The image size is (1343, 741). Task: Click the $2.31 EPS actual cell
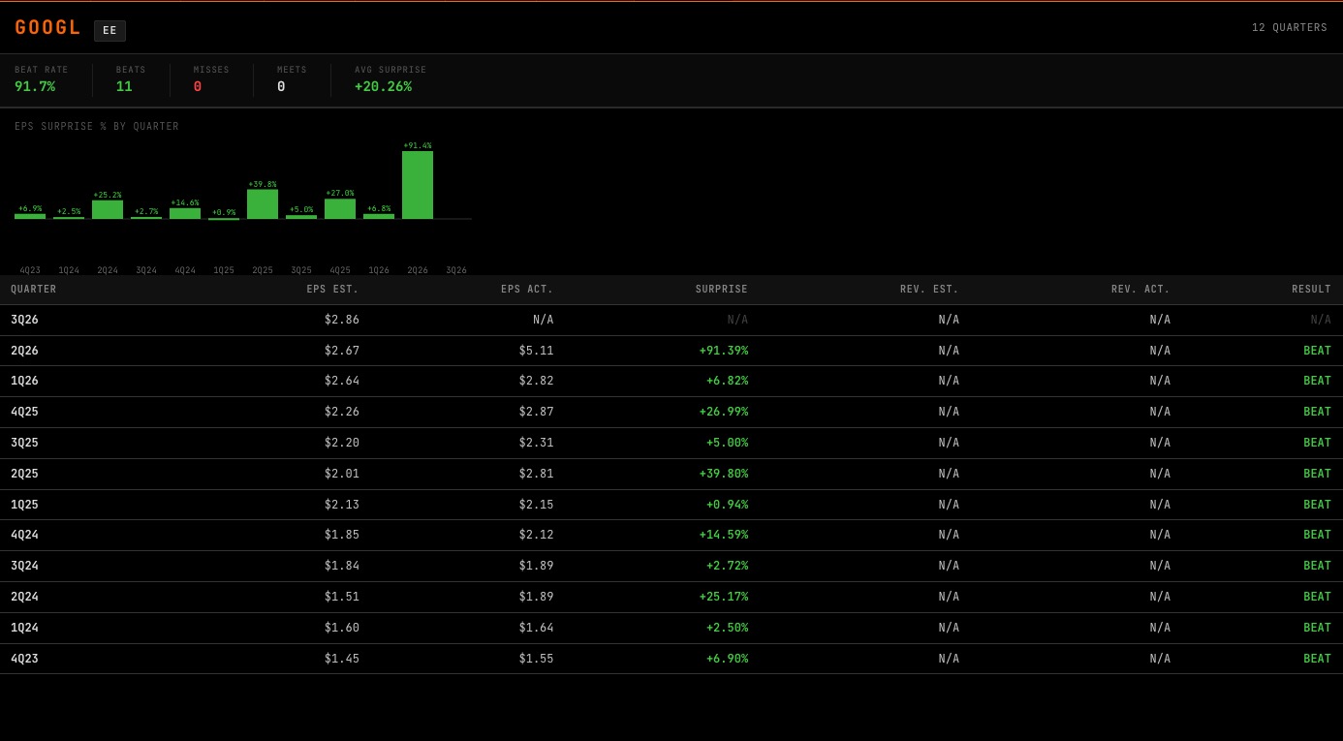[x=536, y=443]
